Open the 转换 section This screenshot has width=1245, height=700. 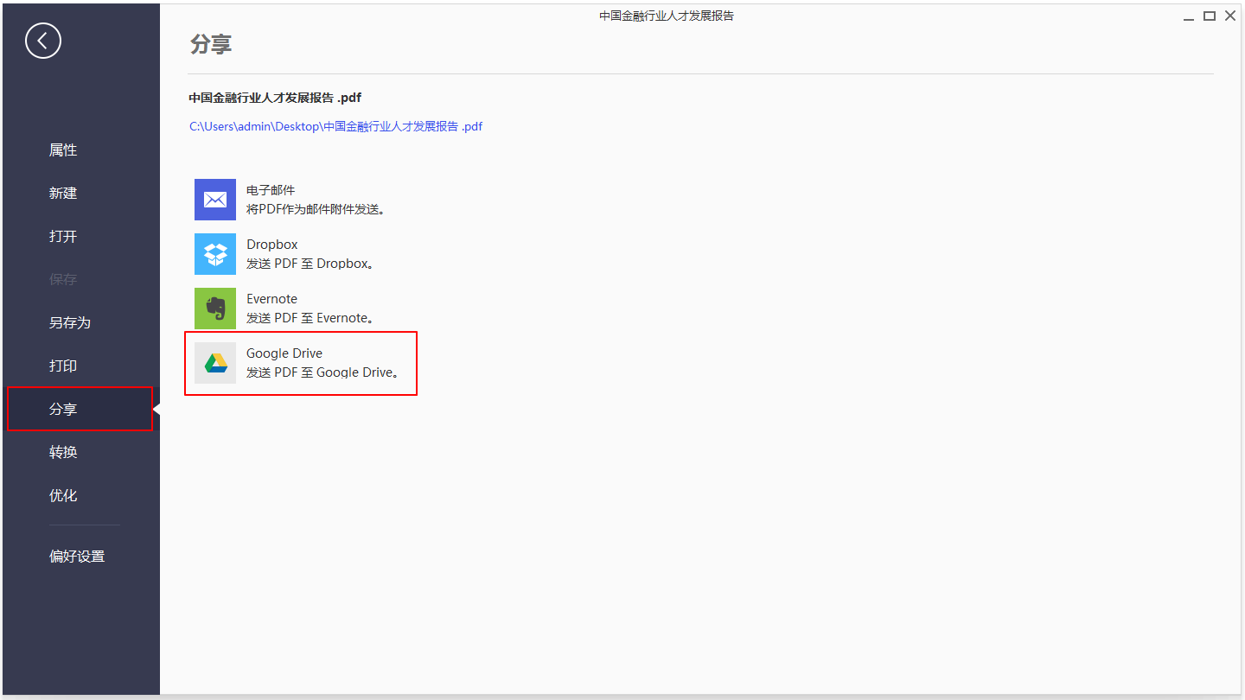click(63, 453)
